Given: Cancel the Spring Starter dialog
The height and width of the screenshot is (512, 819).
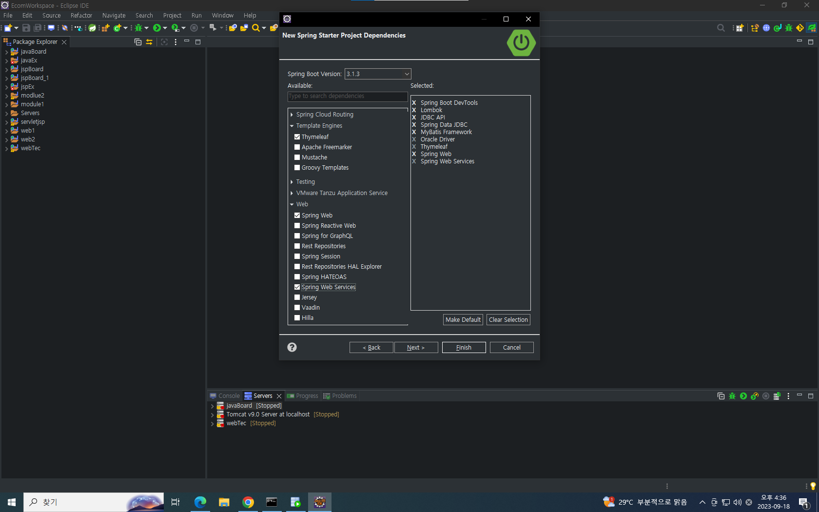Looking at the screenshot, I should (x=511, y=348).
